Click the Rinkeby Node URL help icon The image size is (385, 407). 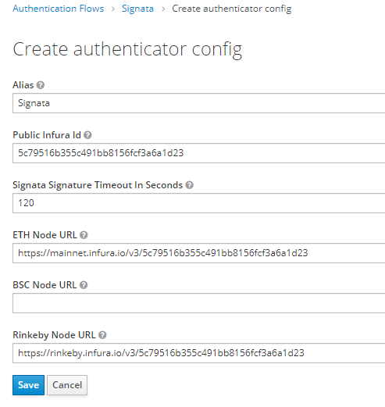[102, 335]
